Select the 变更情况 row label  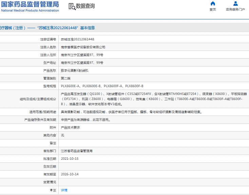click(50, 182)
